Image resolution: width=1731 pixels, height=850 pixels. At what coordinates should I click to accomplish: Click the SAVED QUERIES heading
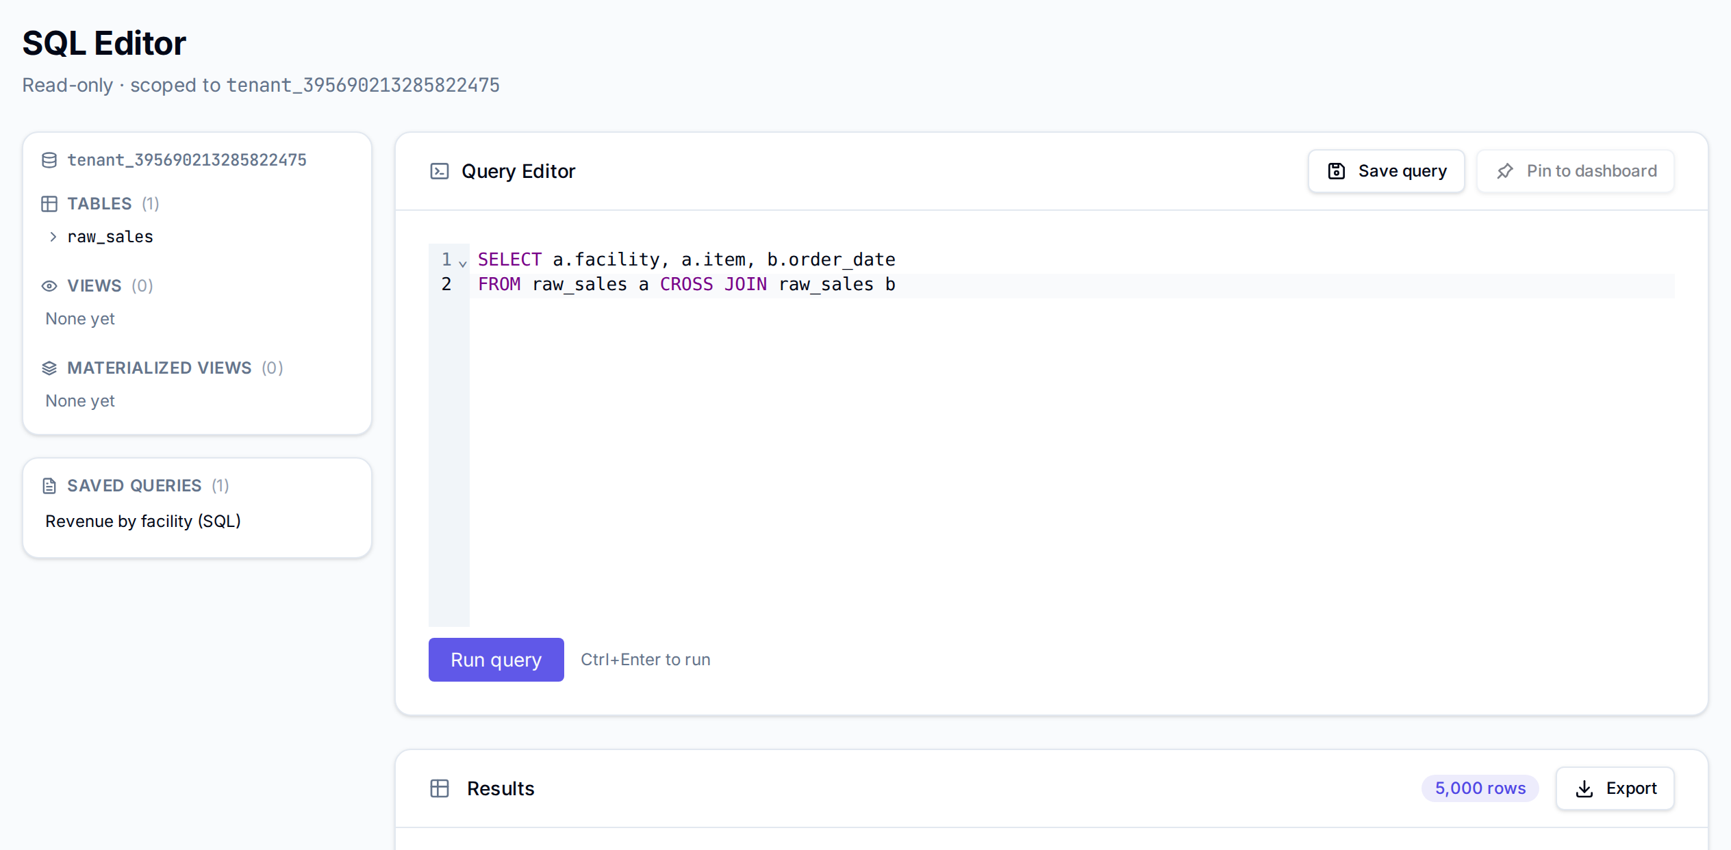[134, 486]
